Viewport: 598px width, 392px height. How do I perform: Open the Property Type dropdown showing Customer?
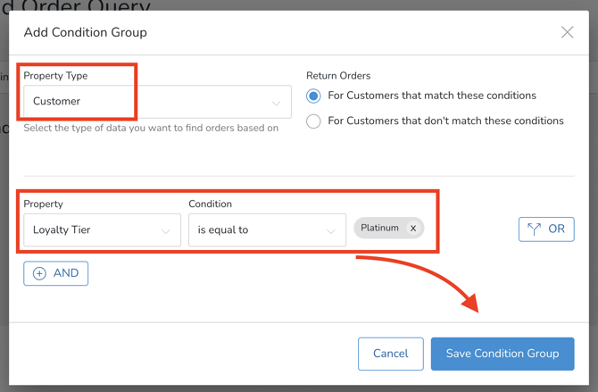[156, 102]
